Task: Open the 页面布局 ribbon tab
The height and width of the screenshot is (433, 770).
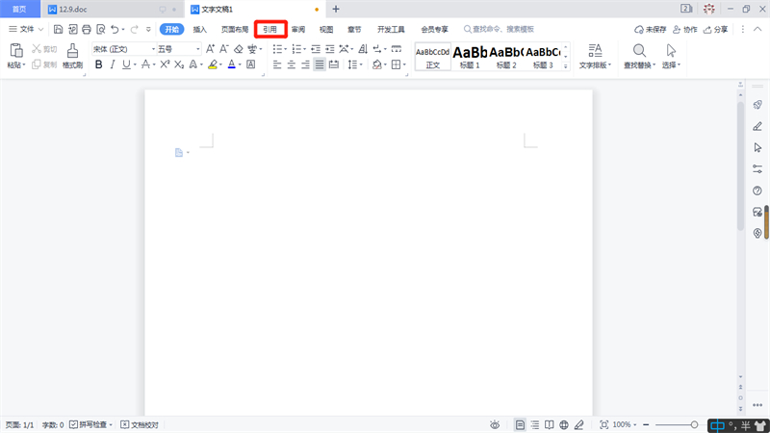Action: pos(235,30)
